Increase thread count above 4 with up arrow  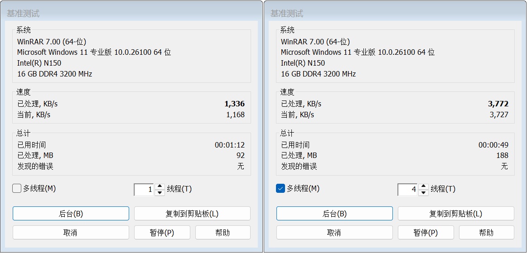[x=423, y=186]
